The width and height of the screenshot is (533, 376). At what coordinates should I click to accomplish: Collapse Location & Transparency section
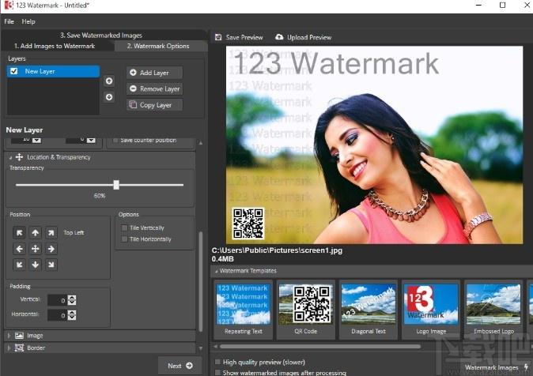[x=10, y=158]
